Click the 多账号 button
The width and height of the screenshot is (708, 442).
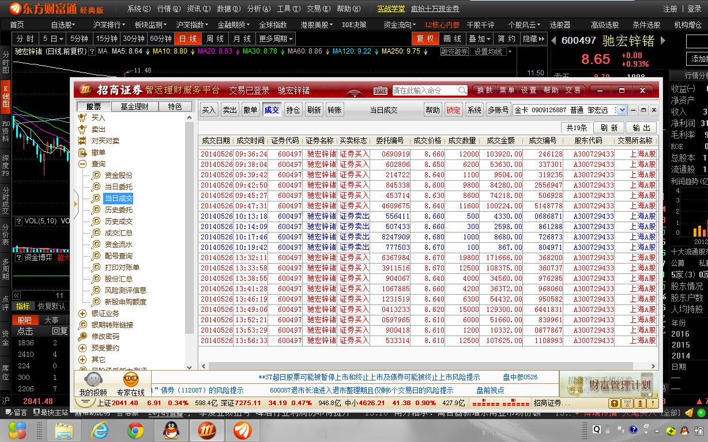coord(498,110)
